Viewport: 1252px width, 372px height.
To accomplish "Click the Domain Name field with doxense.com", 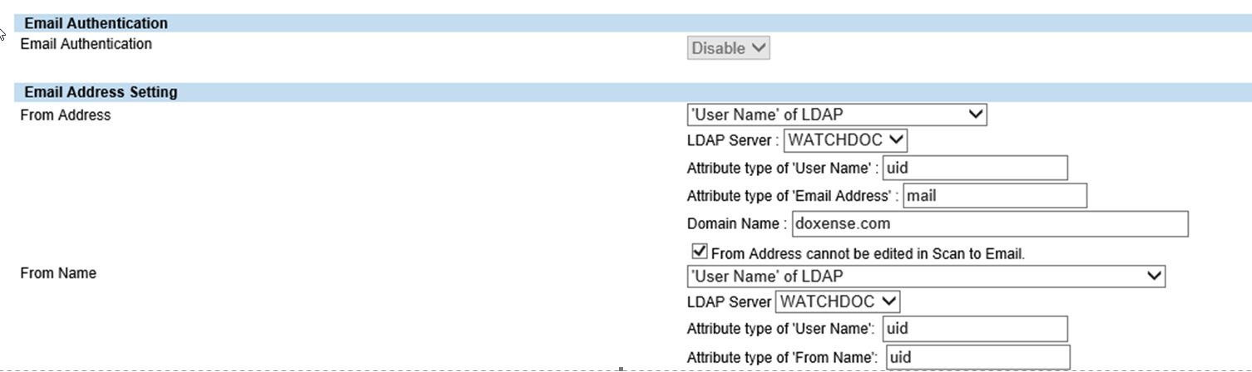I will (x=989, y=224).
